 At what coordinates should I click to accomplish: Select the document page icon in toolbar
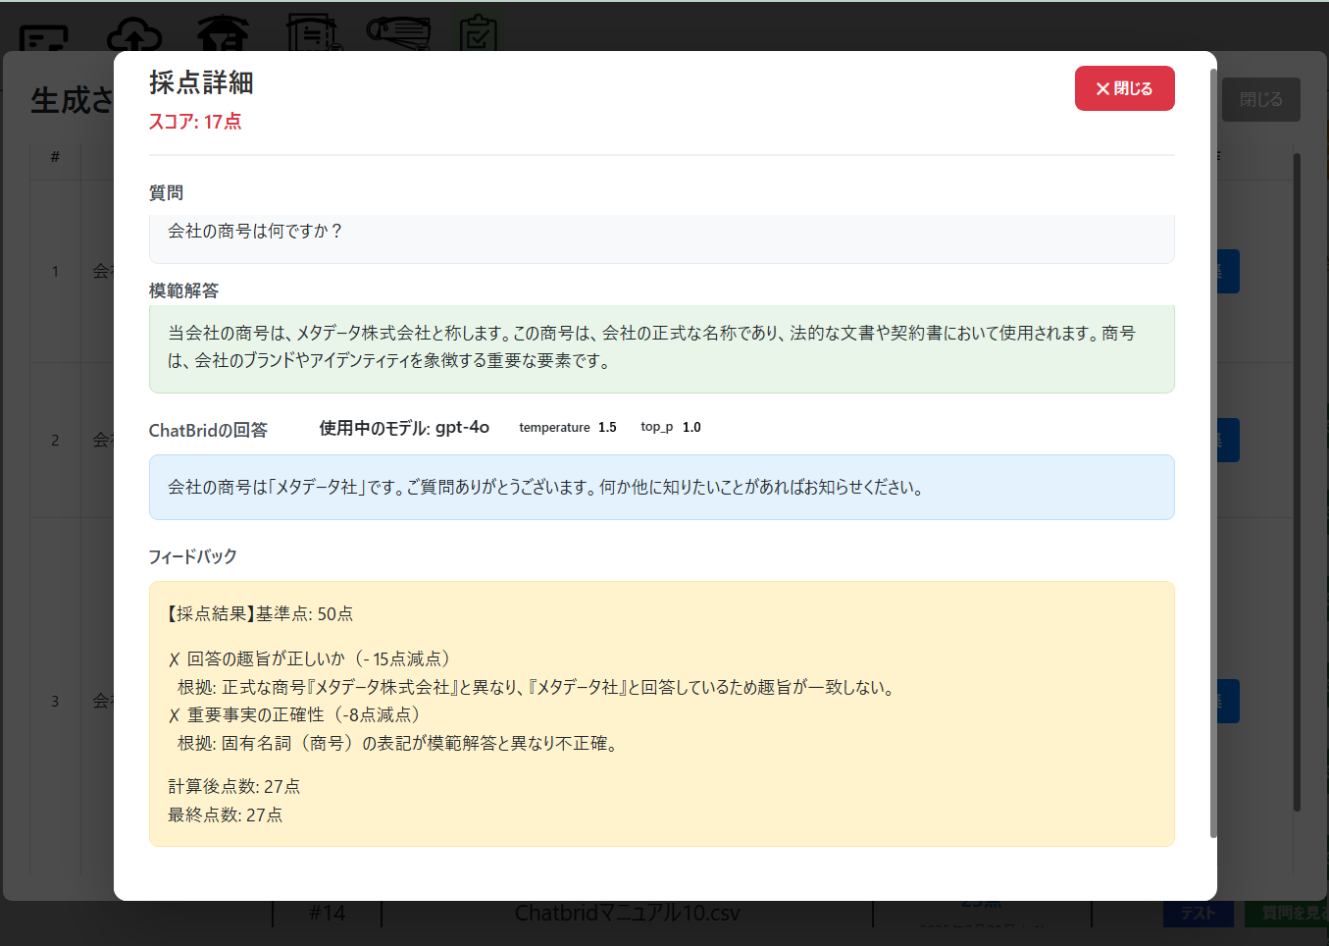pos(313,34)
